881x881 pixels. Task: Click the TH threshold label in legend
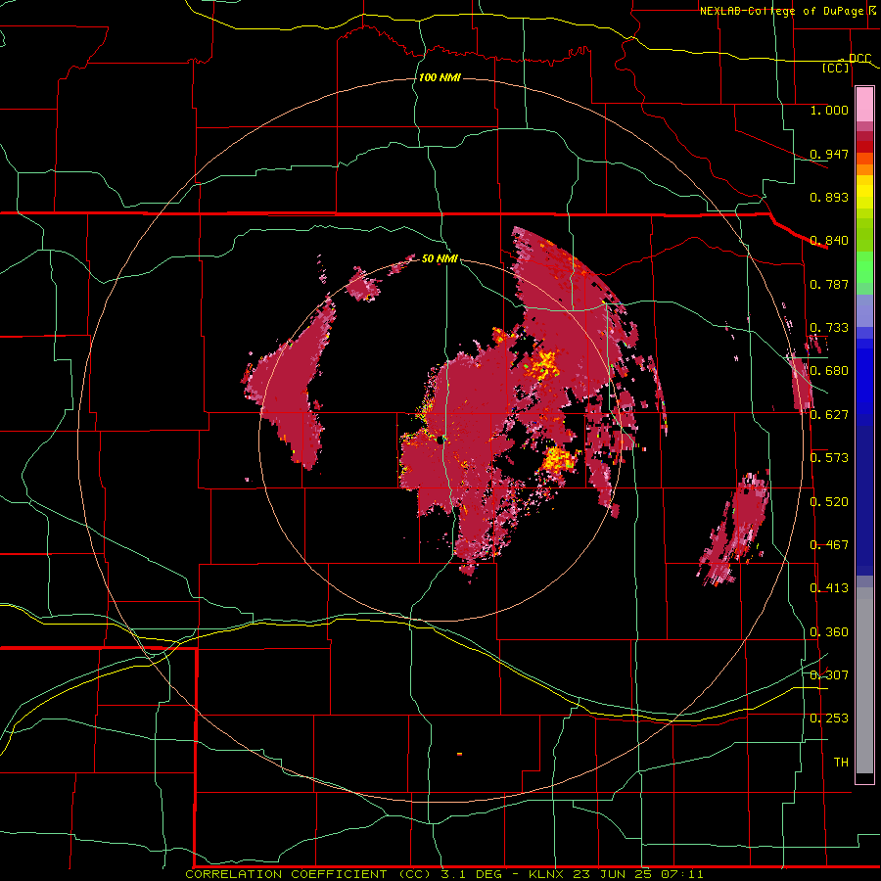coord(841,763)
